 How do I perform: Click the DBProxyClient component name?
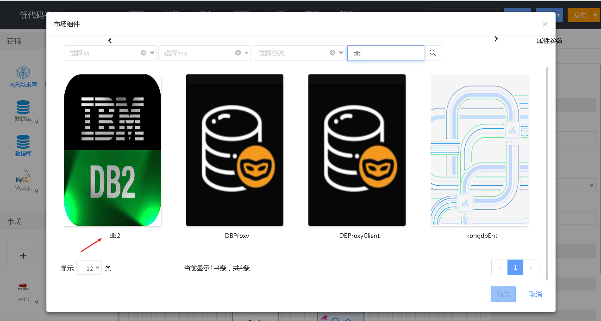[x=359, y=236]
